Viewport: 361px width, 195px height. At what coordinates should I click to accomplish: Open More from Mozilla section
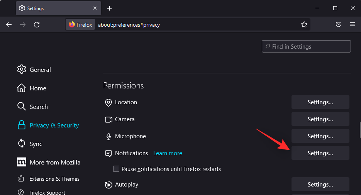tap(55, 162)
